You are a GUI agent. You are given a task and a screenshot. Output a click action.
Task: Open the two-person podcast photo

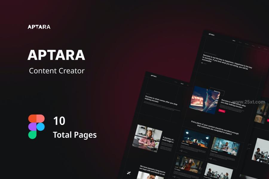pyautogui.click(x=218, y=171)
